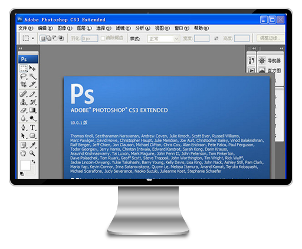Click the tool preset marquee icon in options bar
The height and width of the screenshot is (249, 302).
26,38
